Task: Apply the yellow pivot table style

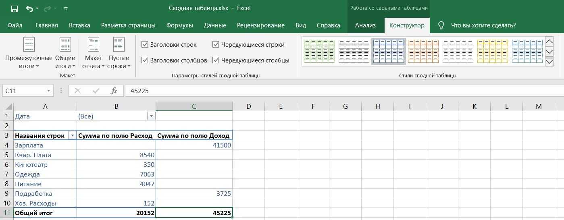Action: 493,51
